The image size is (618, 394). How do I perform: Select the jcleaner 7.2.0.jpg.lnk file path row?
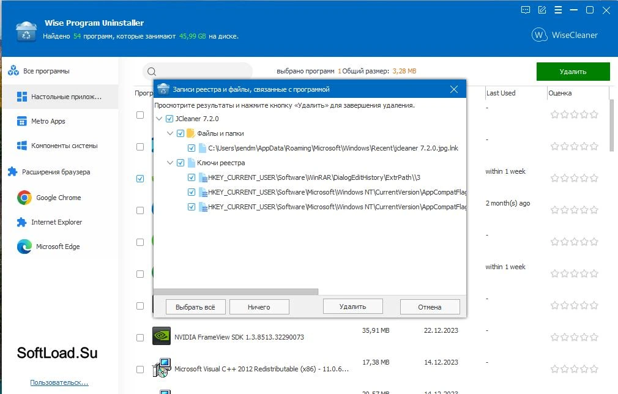pyautogui.click(x=333, y=148)
